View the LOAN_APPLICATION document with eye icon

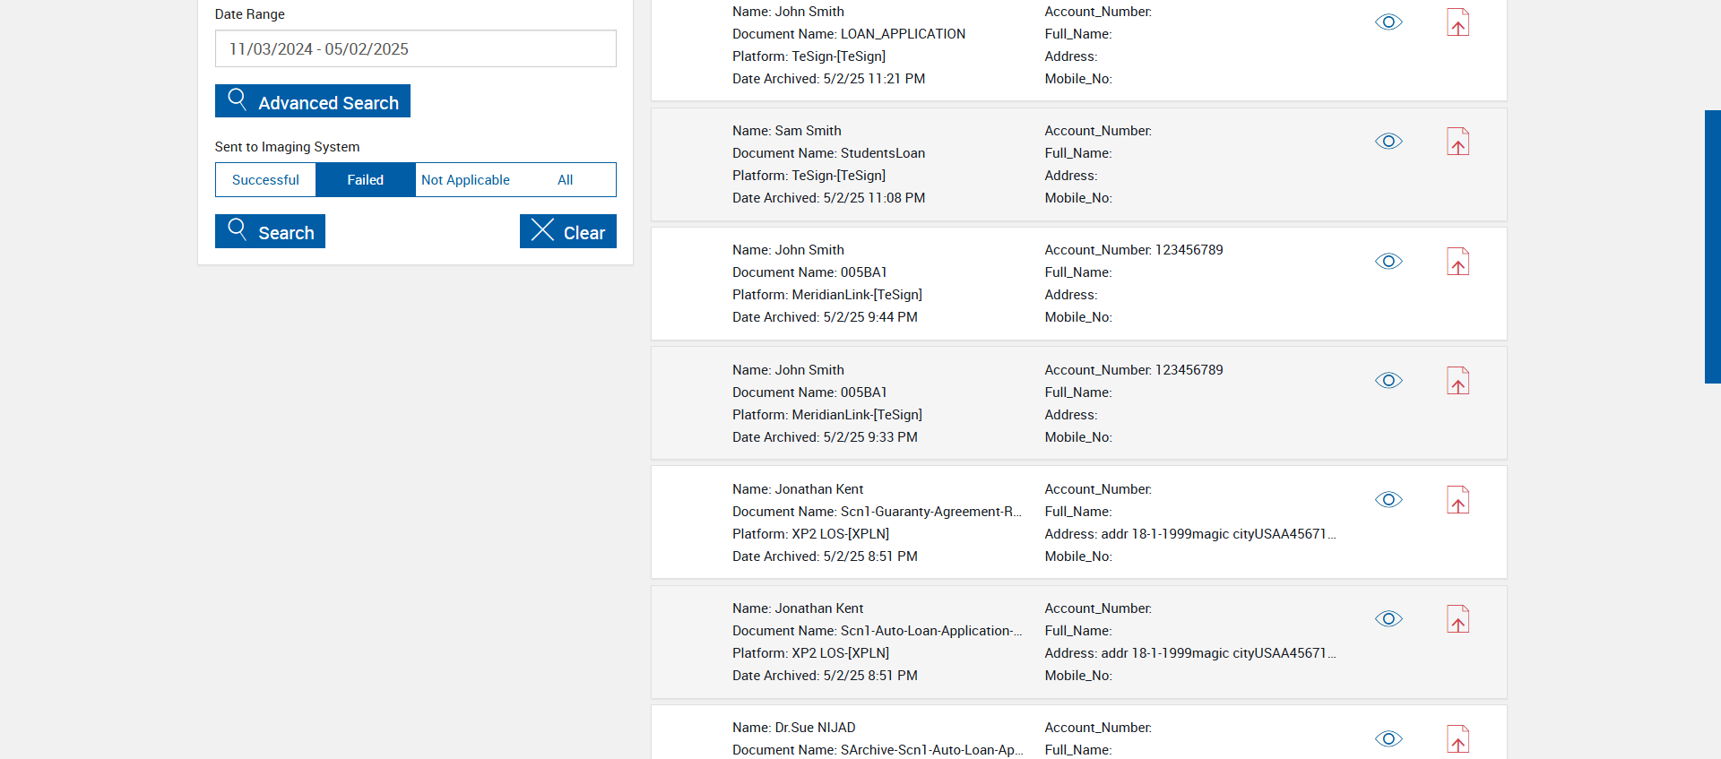(1388, 22)
